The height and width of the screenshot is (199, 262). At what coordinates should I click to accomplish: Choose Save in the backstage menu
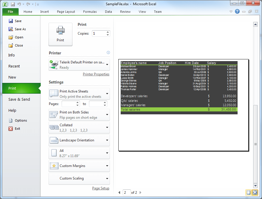pyautogui.click(x=15, y=21)
